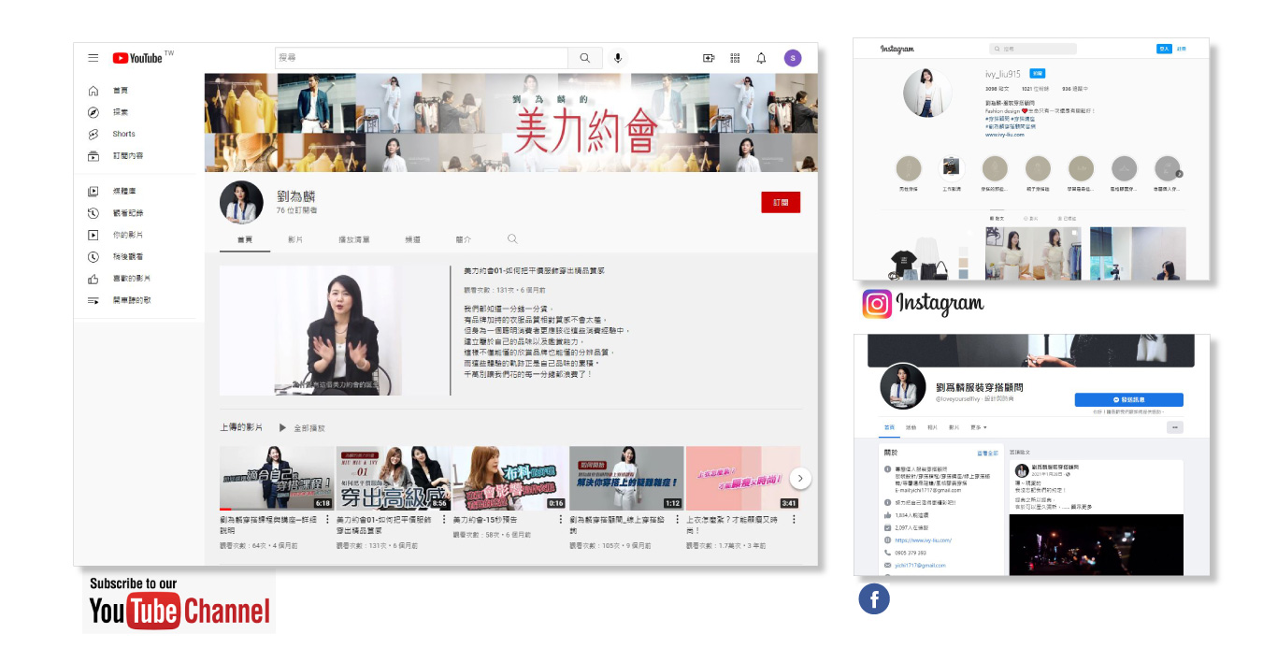This screenshot has width=1277, height=648.
Task: Click the YouTube search input field
Action: [421, 58]
